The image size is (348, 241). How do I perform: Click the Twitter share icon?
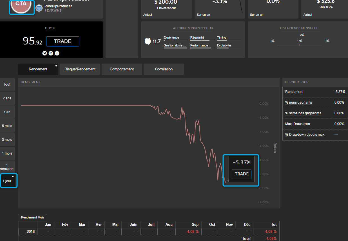pyautogui.click(x=44, y=53)
